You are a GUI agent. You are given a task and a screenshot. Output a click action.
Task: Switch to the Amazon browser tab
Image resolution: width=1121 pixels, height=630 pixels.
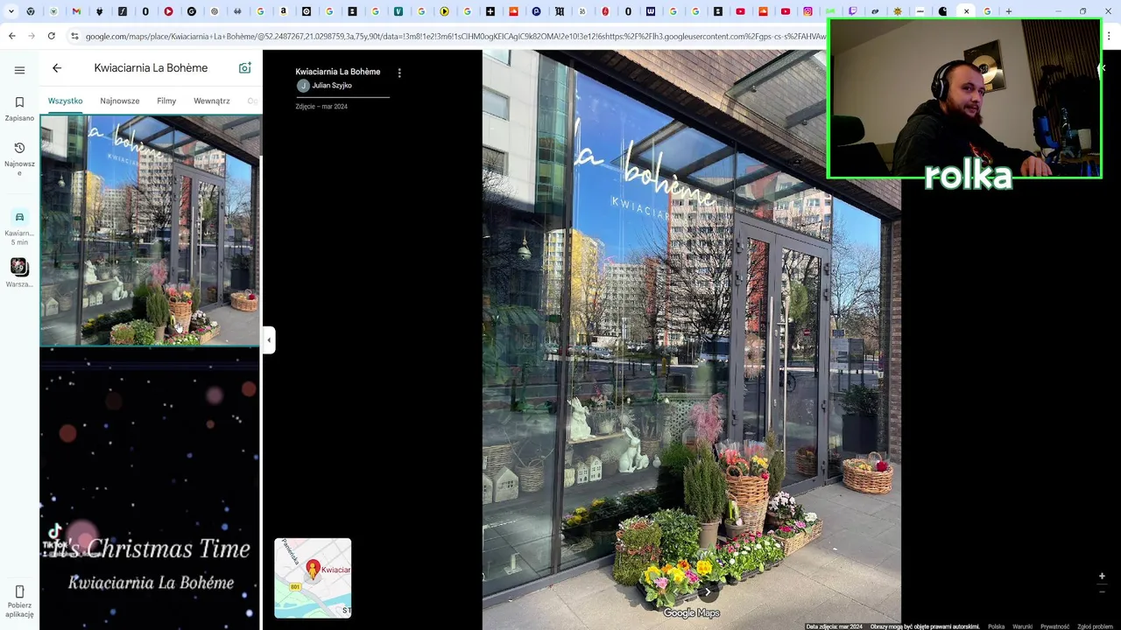[x=283, y=11]
